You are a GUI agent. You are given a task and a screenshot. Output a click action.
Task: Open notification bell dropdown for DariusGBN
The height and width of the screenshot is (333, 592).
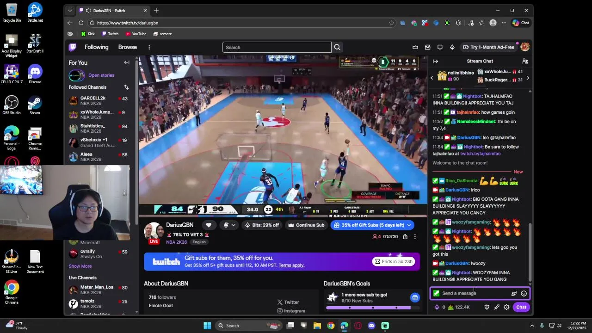(x=229, y=225)
